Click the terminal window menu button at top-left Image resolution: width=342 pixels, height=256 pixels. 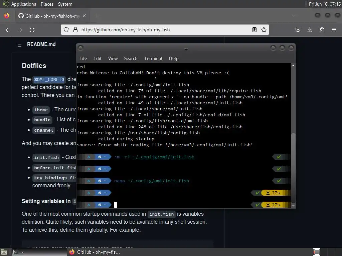point(80,48)
